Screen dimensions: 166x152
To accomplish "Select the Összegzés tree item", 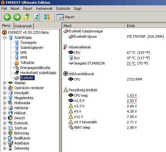I will (x=28, y=42).
